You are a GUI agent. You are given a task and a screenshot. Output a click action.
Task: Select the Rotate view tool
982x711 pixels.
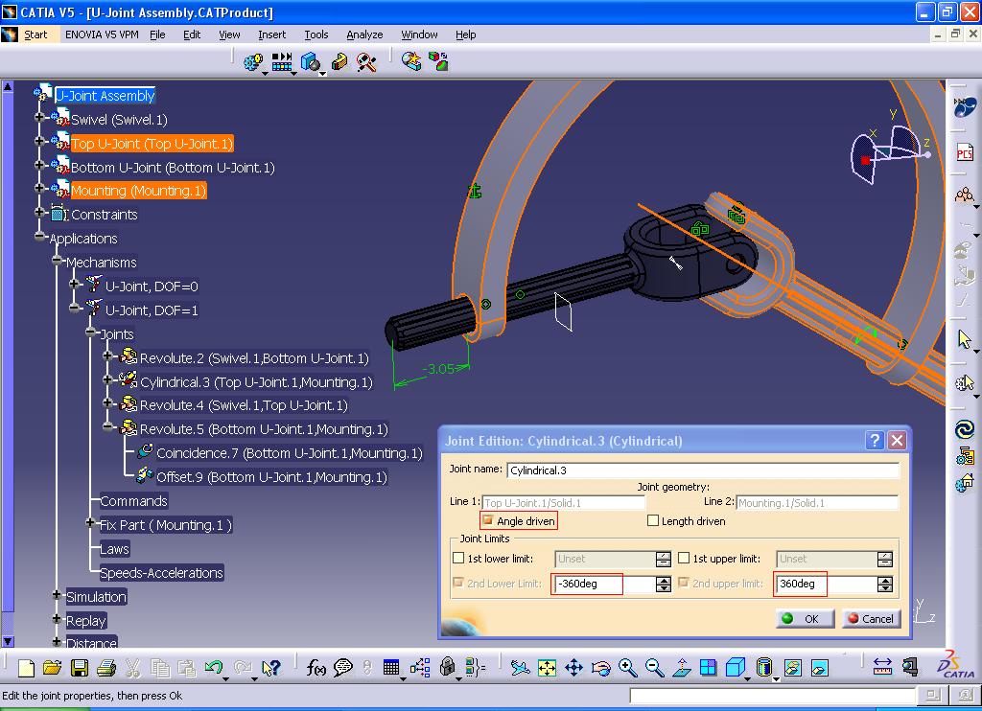(600, 666)
